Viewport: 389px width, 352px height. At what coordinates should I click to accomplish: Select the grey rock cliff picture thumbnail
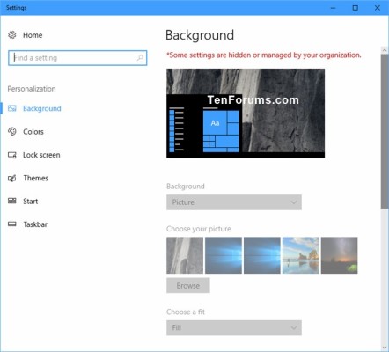[185, 255]
